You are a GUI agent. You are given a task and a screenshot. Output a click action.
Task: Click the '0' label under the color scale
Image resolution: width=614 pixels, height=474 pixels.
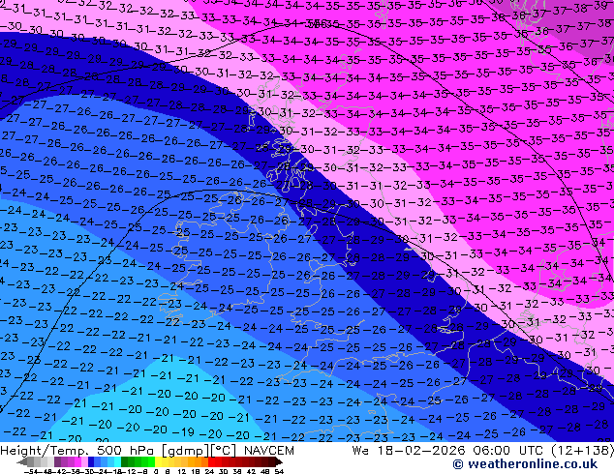click(x=156, y=472)
